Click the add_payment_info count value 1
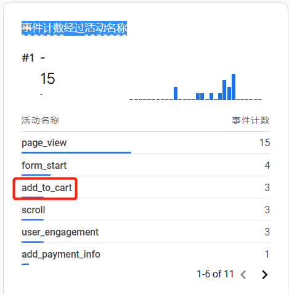Viewport: 289px width, 294px height. point(267,254)
